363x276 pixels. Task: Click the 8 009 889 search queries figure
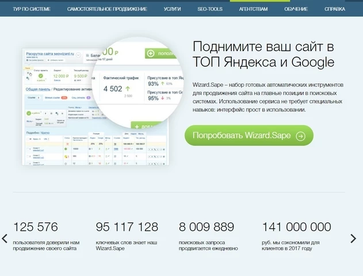pyautogui.click(x=207, y=227)
